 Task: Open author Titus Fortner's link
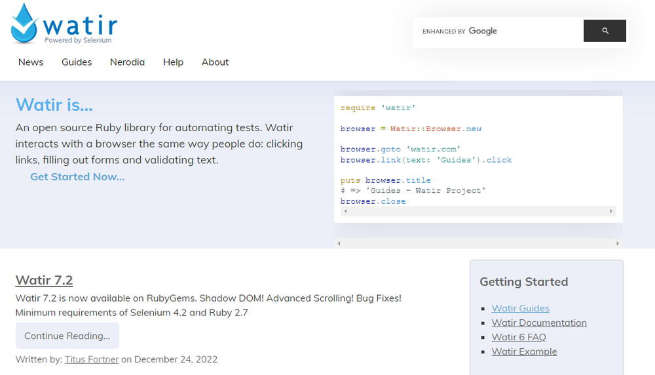pos(92,359)
